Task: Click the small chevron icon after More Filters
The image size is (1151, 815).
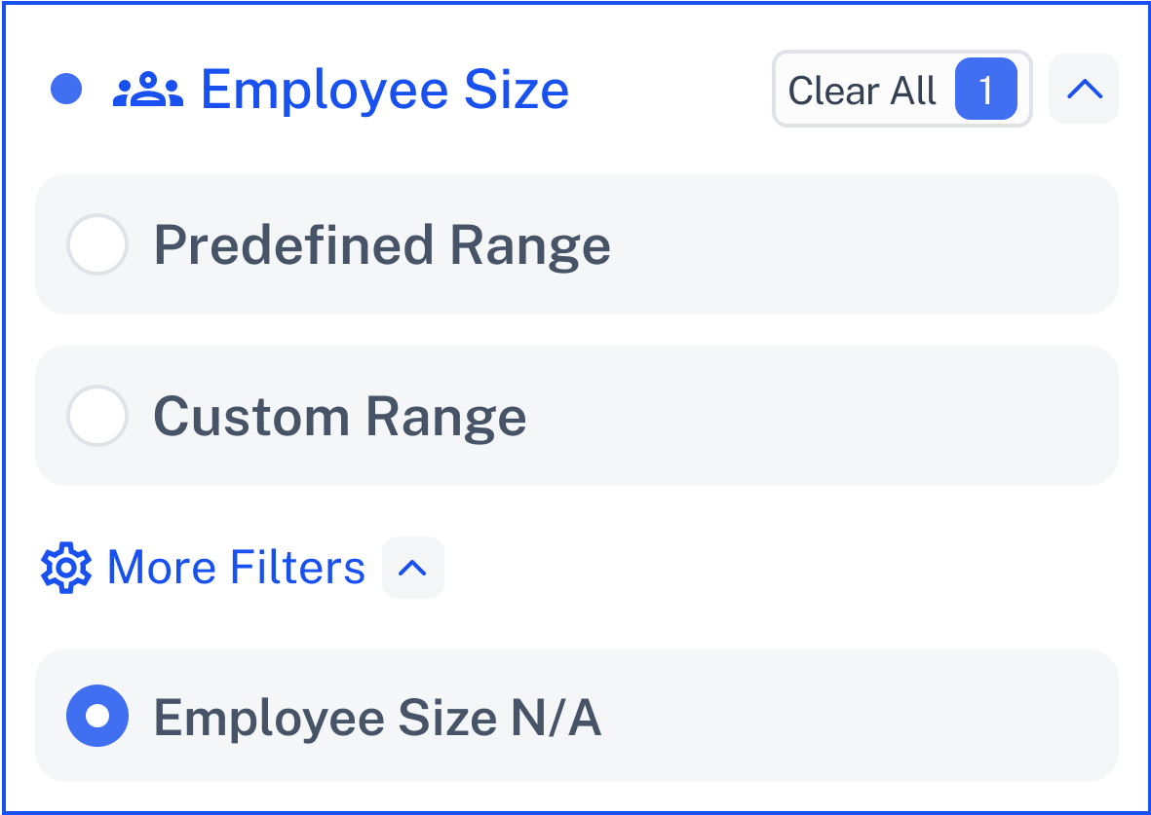Action: tap(412, 568)
